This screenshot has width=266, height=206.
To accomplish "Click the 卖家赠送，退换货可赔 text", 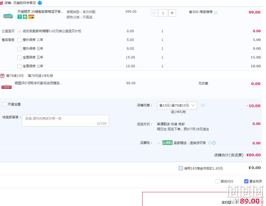I will tap(190, 143).
